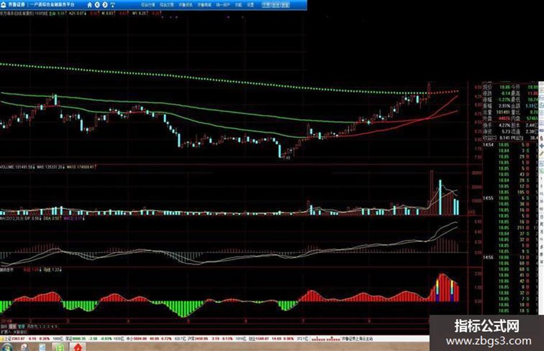Click the 中小 index in the status bar

click(130, 338)
